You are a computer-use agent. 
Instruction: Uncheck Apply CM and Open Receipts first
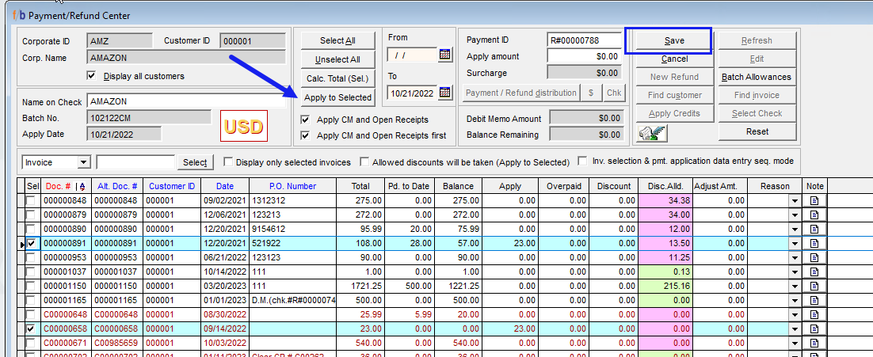click(305, 135)
